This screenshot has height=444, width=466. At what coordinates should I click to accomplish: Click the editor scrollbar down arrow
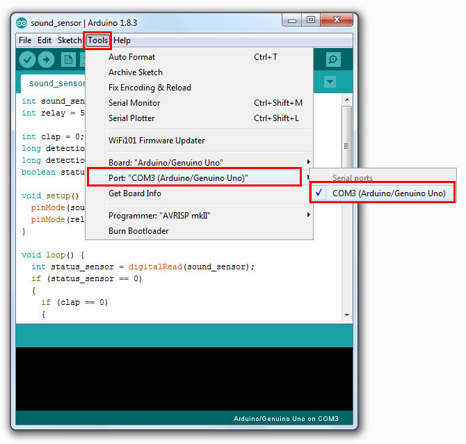click(x=347, y=315)
